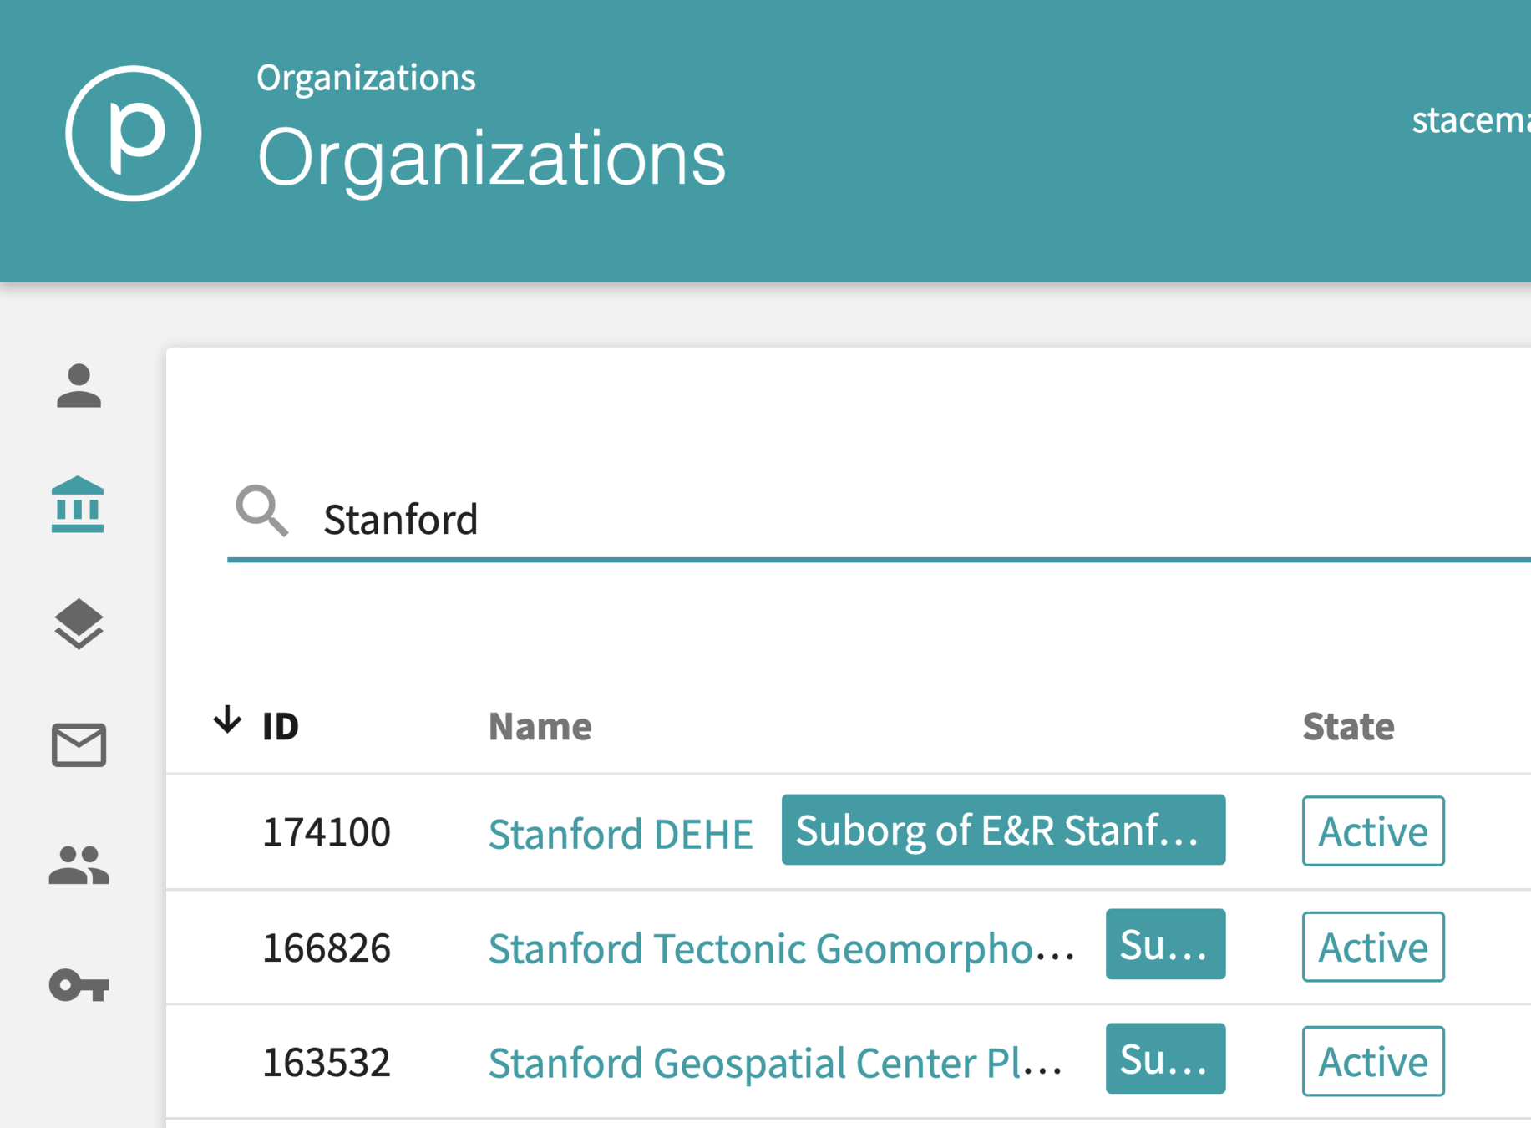Sort by the State column header
Viewport: 1531px width, 1128px height.
pyautogui.click(x=1348, y=726)
